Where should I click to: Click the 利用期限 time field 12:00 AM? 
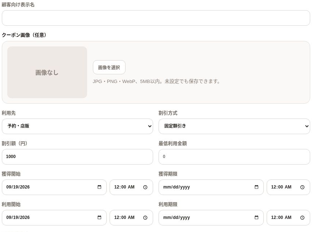(288, 217)
